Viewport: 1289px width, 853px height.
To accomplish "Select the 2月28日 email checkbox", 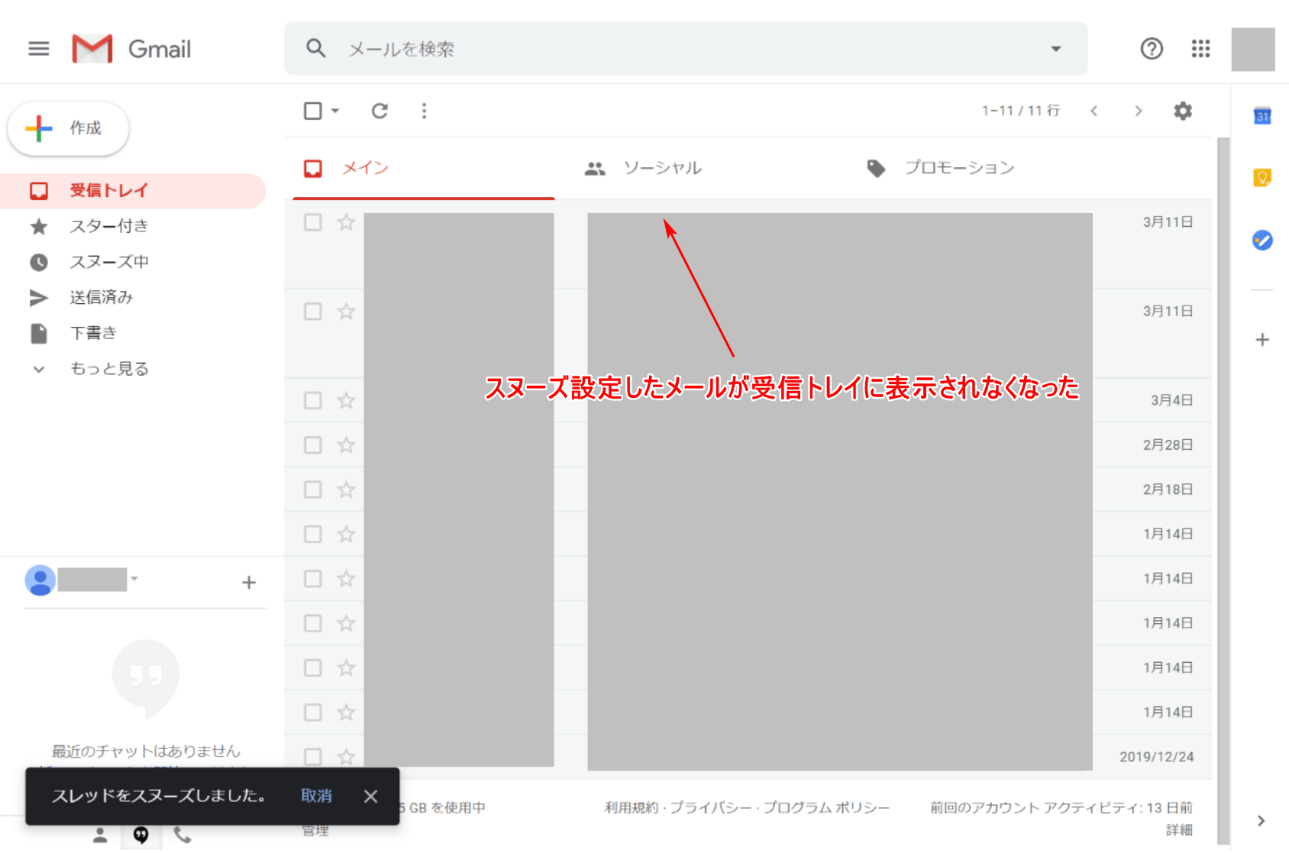I will pyautogui.click(x=313, y=445).
